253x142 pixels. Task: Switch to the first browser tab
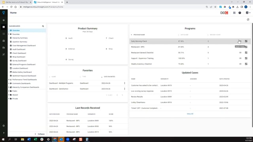pyautogui.click(x=17, y=2)
